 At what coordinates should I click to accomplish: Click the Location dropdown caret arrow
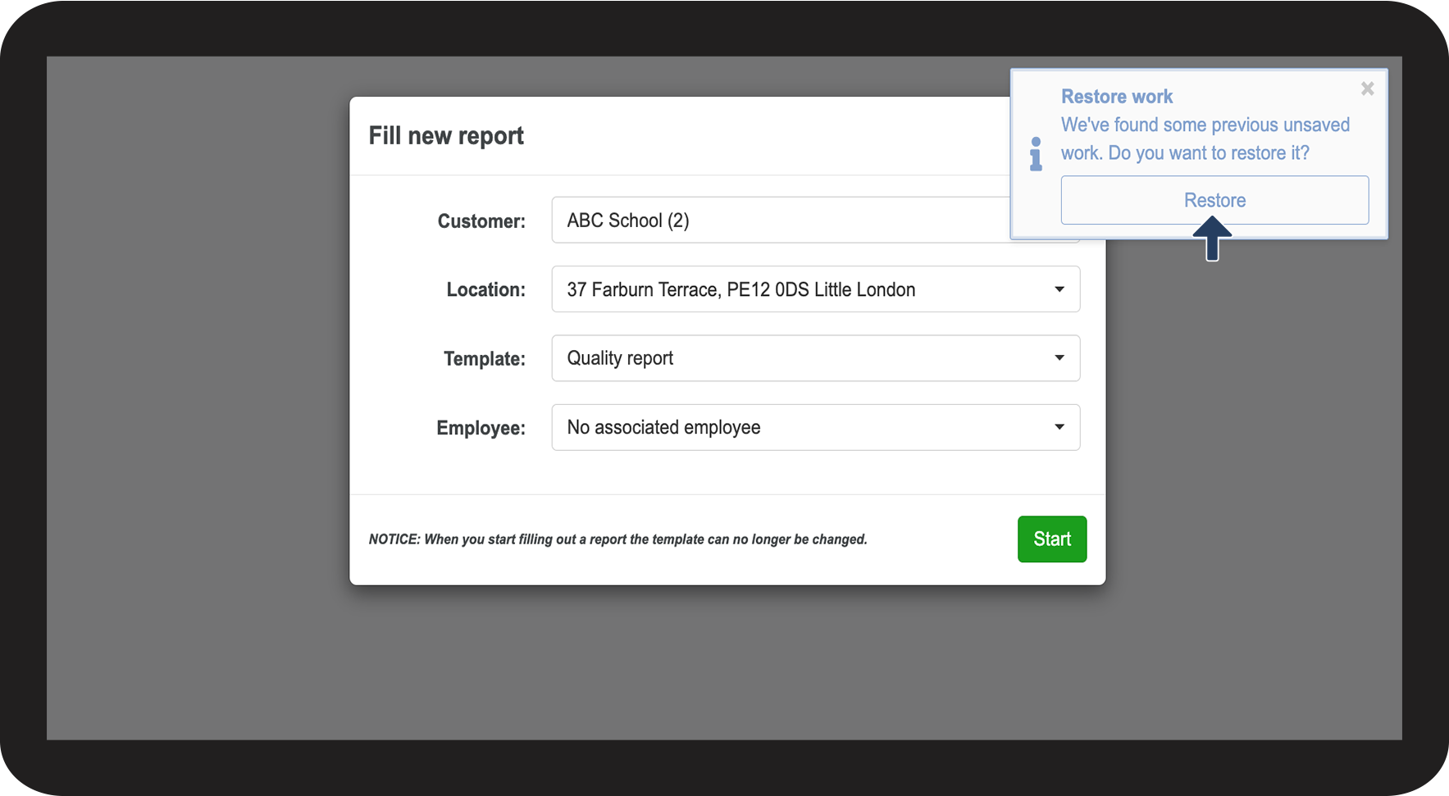pyautogui.click(x=1059, y=289)
